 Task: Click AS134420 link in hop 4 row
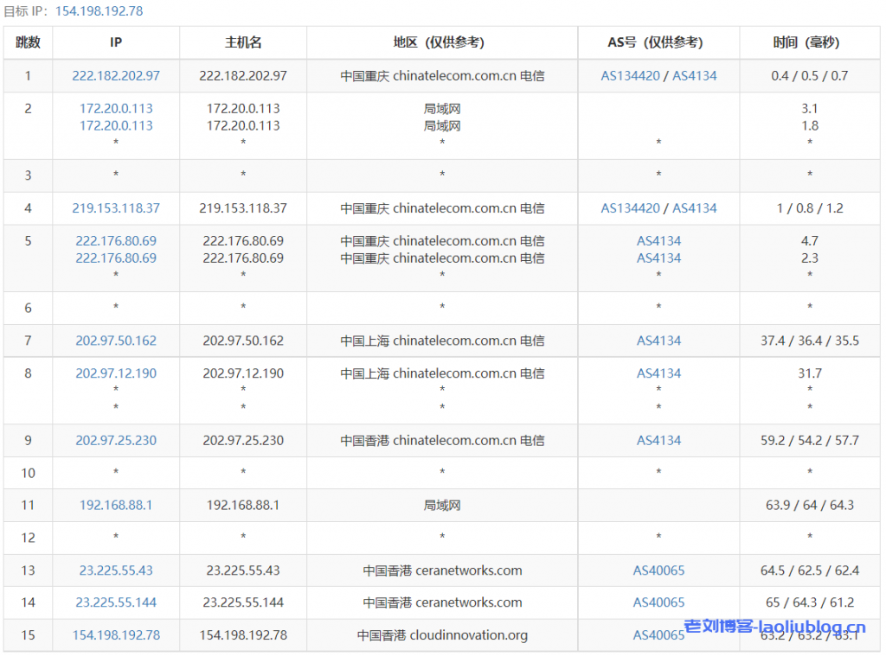(631, 208)
